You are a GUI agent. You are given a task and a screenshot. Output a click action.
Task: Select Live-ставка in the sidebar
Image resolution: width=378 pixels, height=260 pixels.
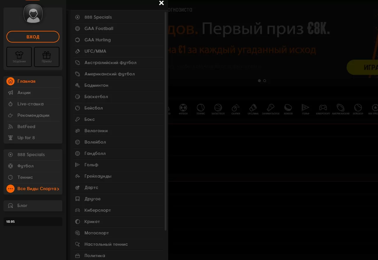[31, 104]
